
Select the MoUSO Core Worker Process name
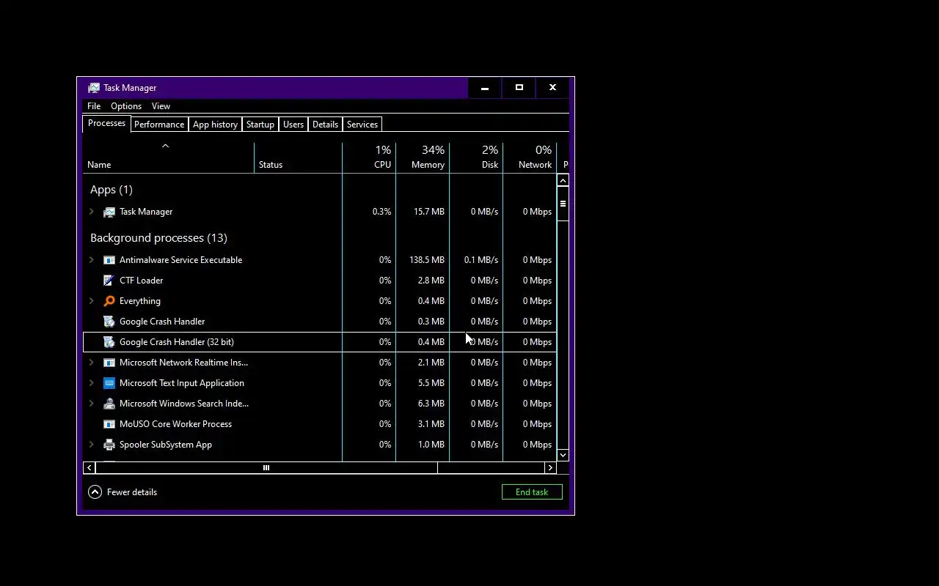coord(175,424)
